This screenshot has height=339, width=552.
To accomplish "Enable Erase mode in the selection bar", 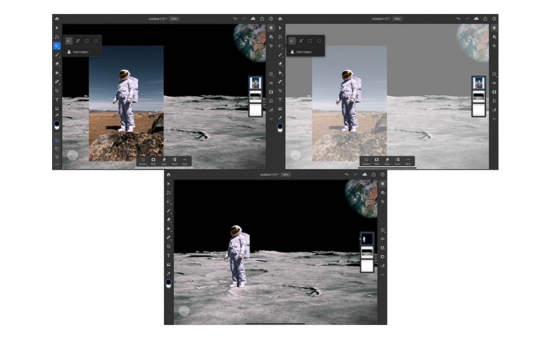I will coord(164,160).
